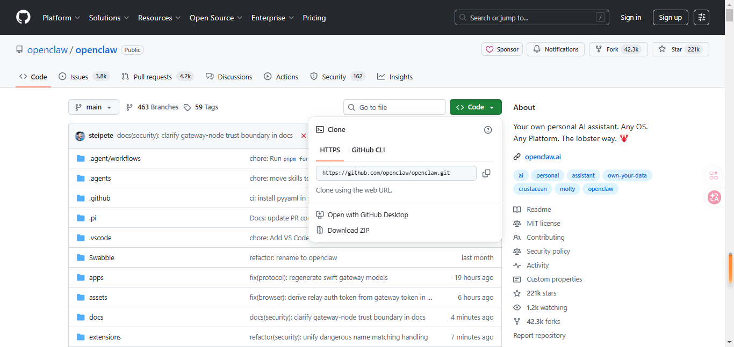This screenshot has height=347, width=734.
Task: Click the failed status X icon
Action: pos(304,136)
